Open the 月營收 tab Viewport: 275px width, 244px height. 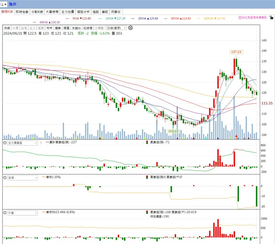click(116, 12)
